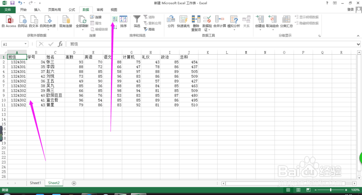Viewport: 362px width, 195px height.
Task: Open outline group dialog launcher
Action: (320, 36)
